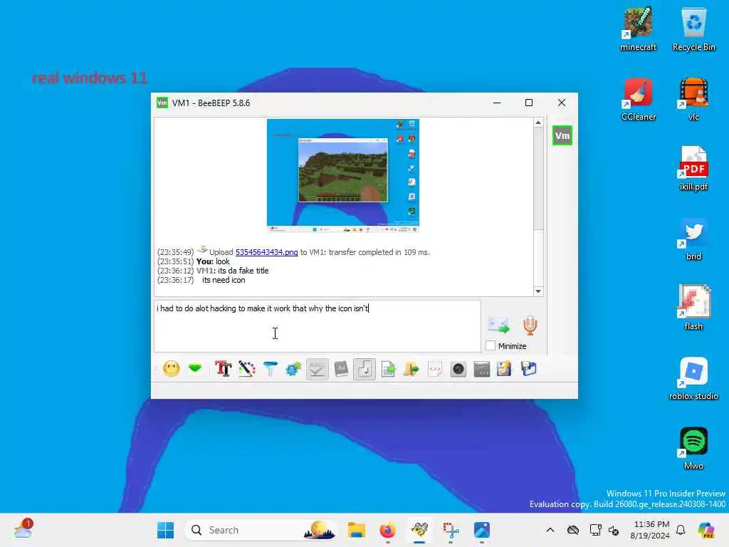Click the notepad with pencil toolbar icon
This screenshot has height=547, width=729.
(505, 370)
